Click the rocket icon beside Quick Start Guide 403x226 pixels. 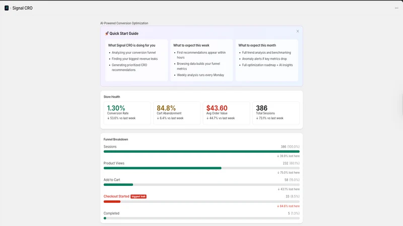coord(107,34)
